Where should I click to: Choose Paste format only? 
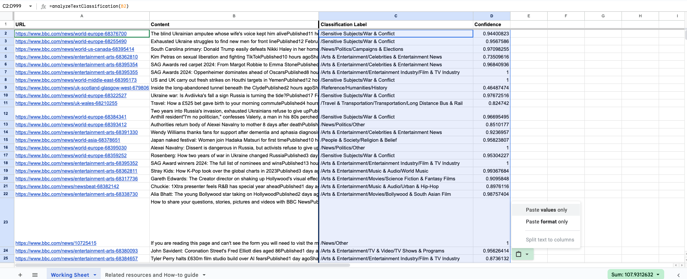click(x=546, y=222)
